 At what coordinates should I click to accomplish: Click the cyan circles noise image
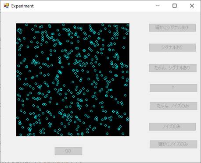(x=73, y=80)
